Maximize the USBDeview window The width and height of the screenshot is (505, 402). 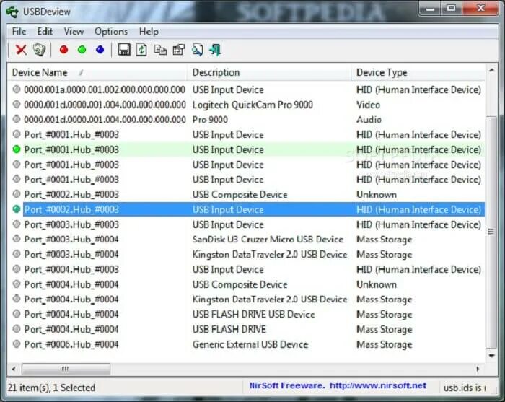pos(451,9)
